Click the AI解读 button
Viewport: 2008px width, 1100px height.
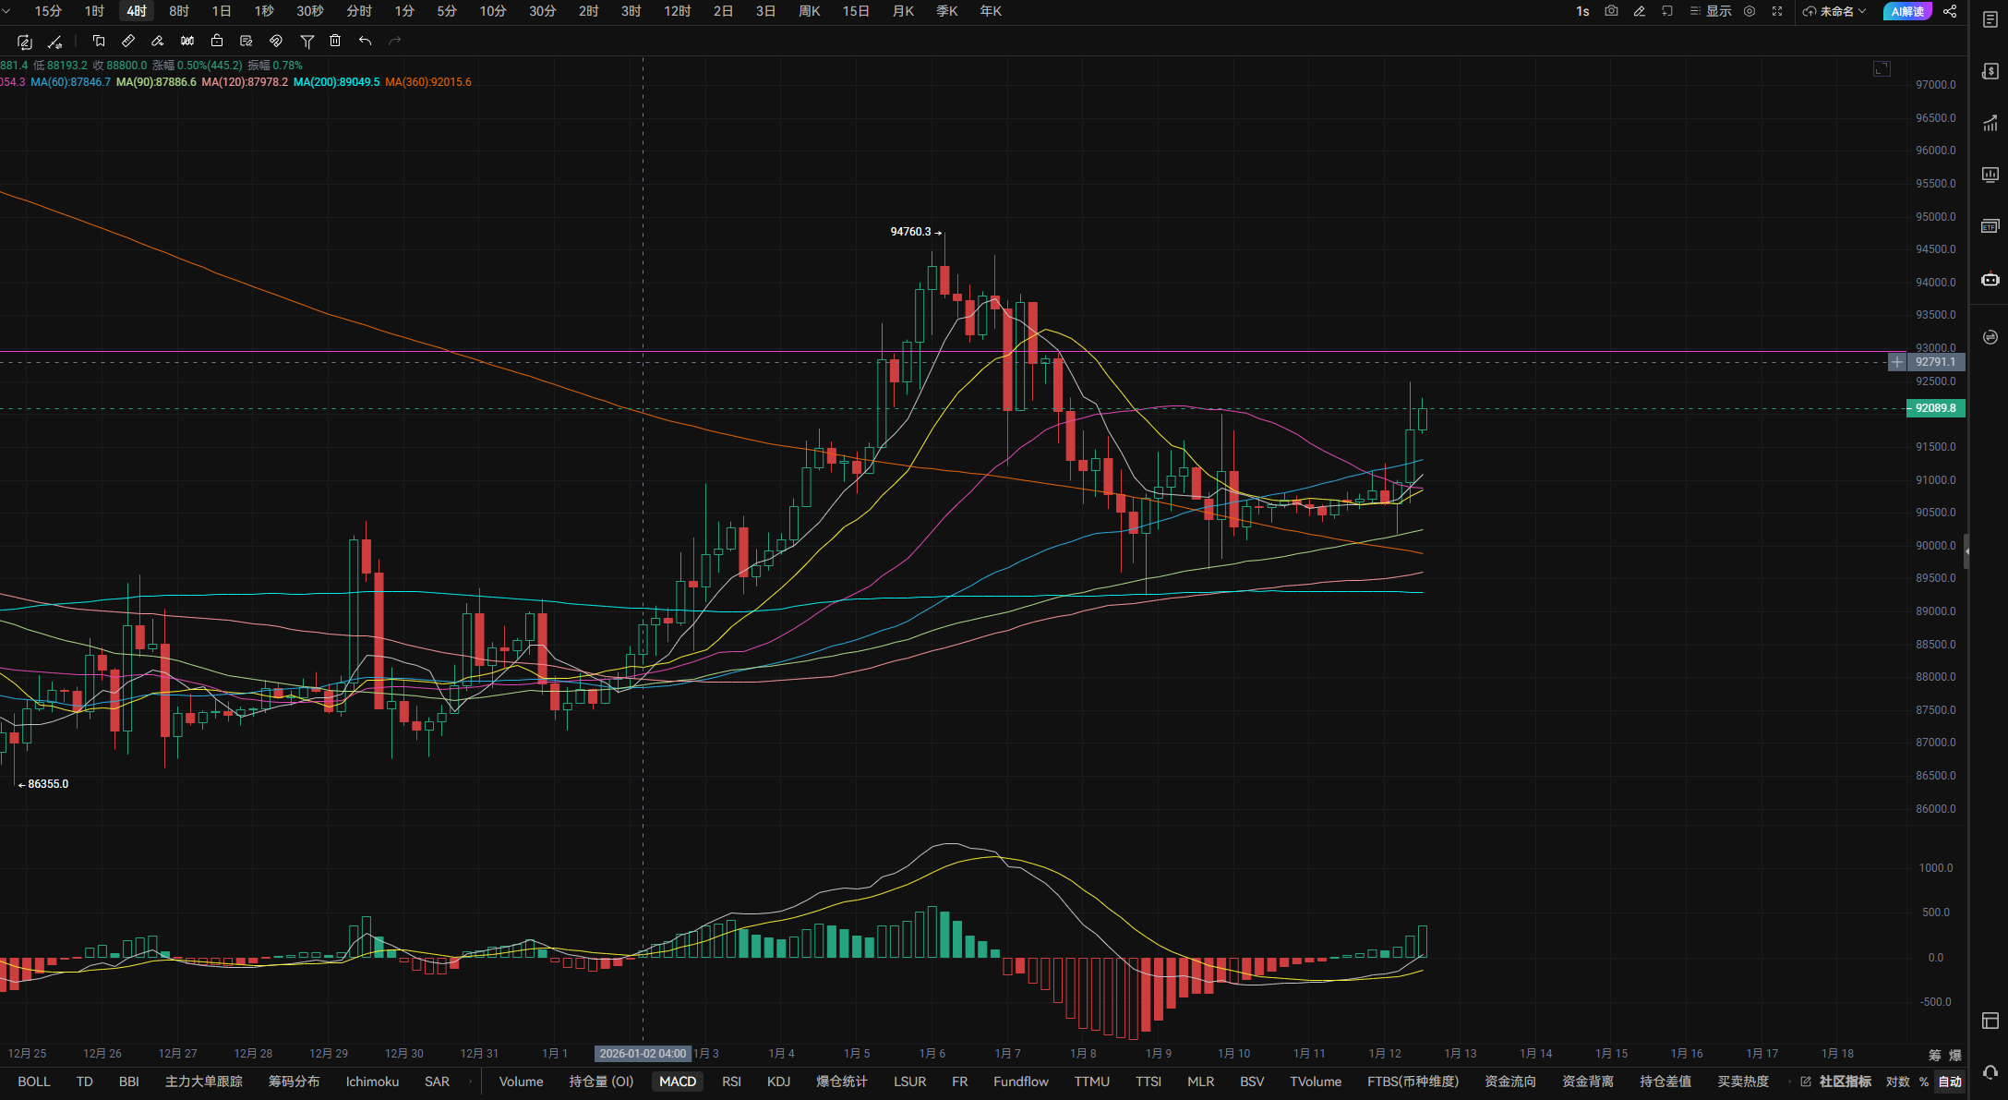(1906, 11)
